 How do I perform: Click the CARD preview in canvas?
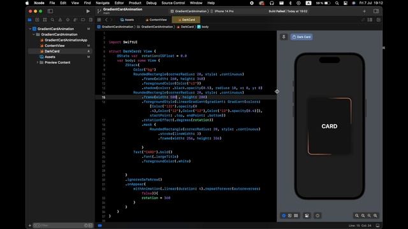point(330,126)
